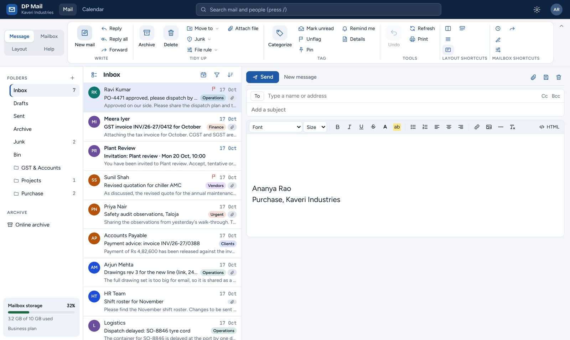The height and width of the screenshot is (340, 570).
Task: Open the font Size dropdown
Action: [x=316, y=127]
